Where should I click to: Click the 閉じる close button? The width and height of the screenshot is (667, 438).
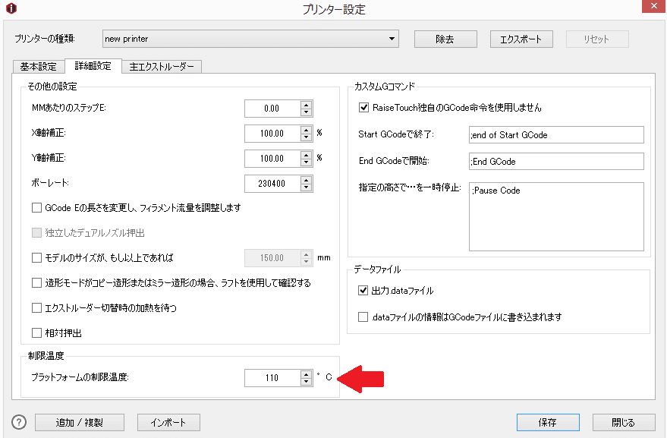[624, 423]
